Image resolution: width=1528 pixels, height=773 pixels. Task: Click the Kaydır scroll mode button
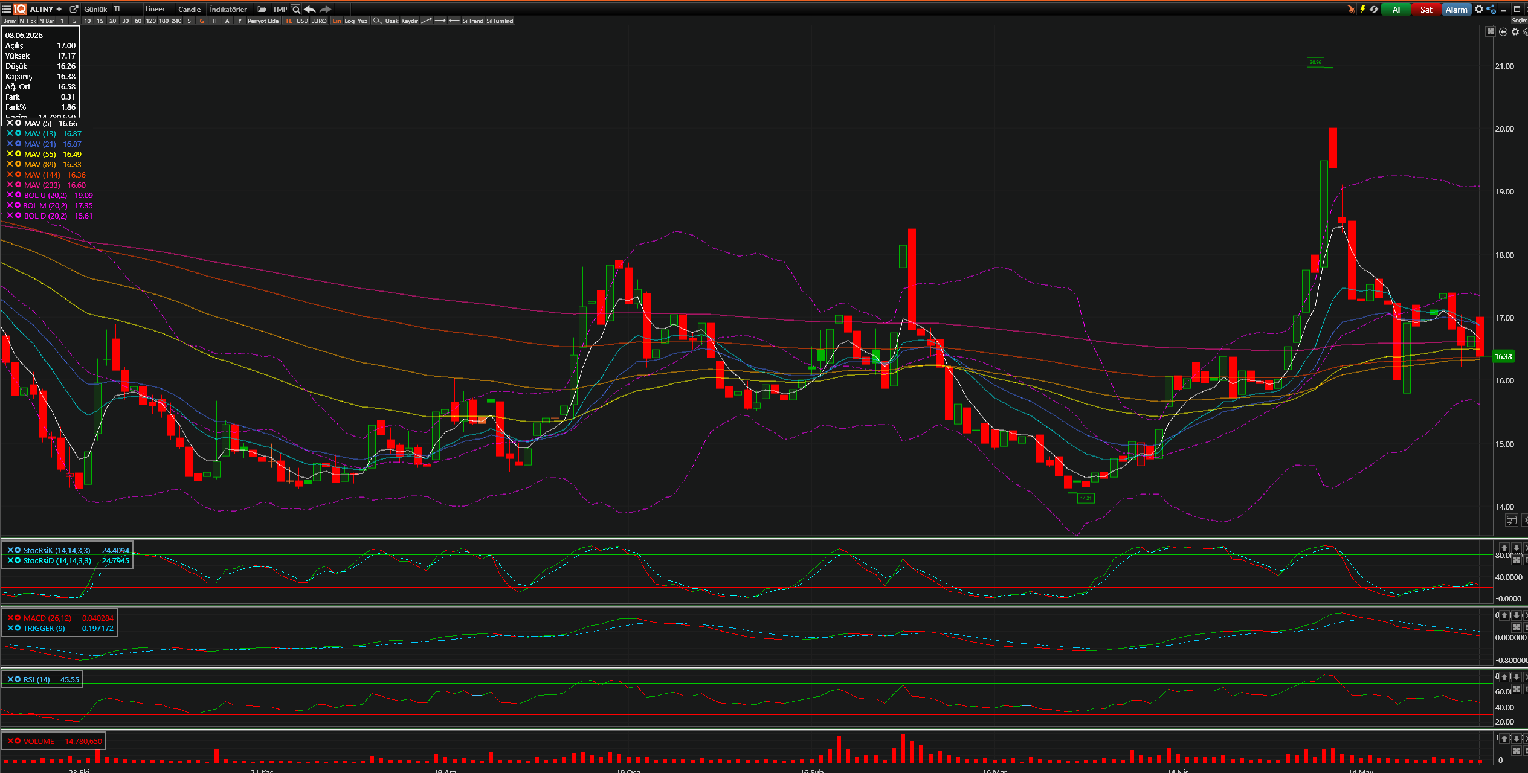[410, 21]
